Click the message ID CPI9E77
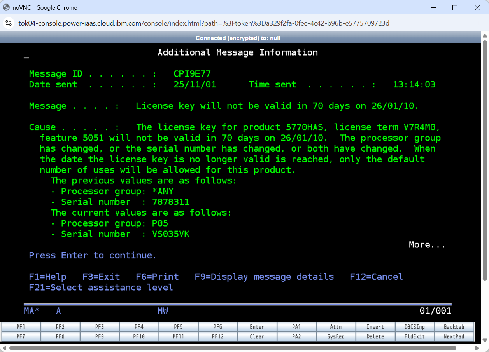Screen dimensions: 489x352 (x=192, y=74)
